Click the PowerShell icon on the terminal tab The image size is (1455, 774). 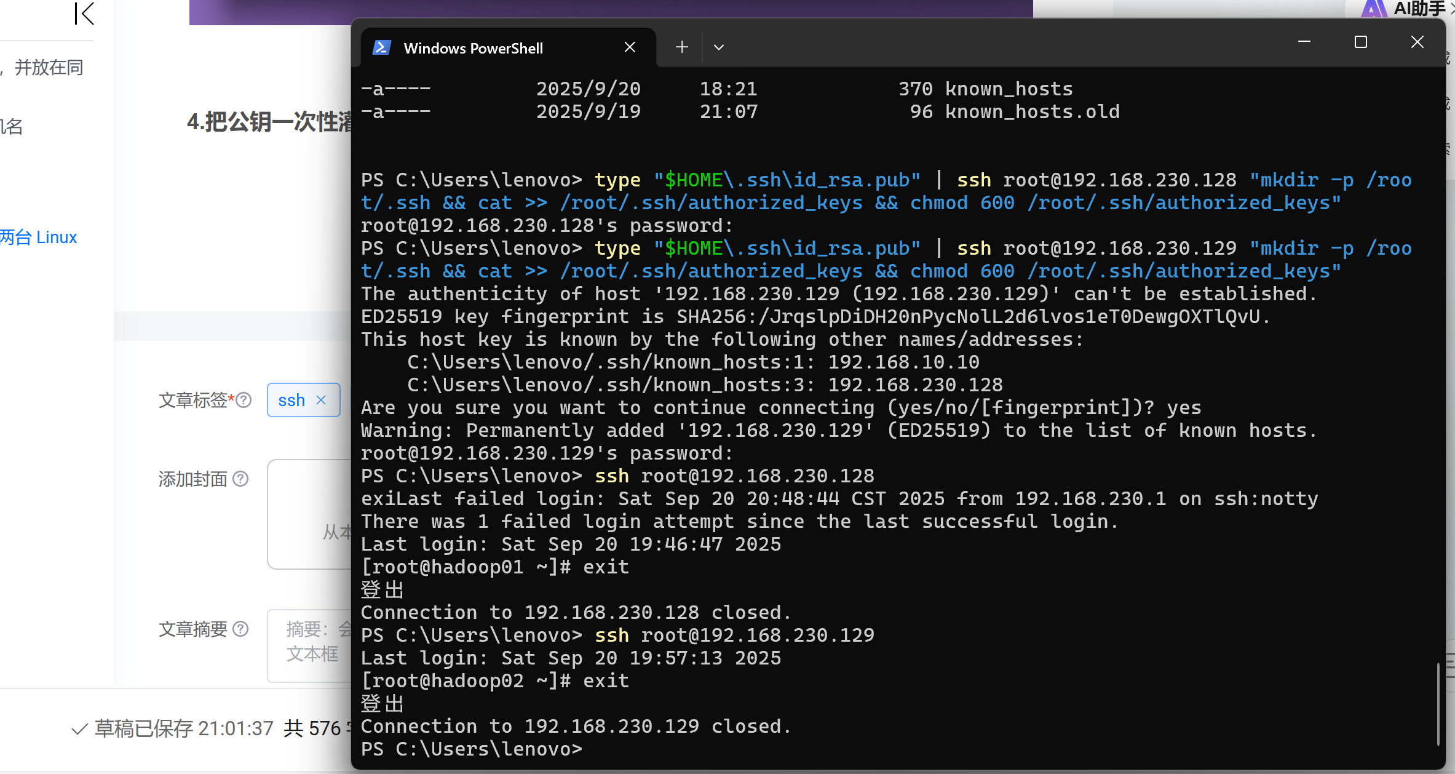381,47
